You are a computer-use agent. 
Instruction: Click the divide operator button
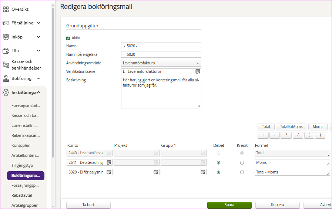click(x=298, y=135)
